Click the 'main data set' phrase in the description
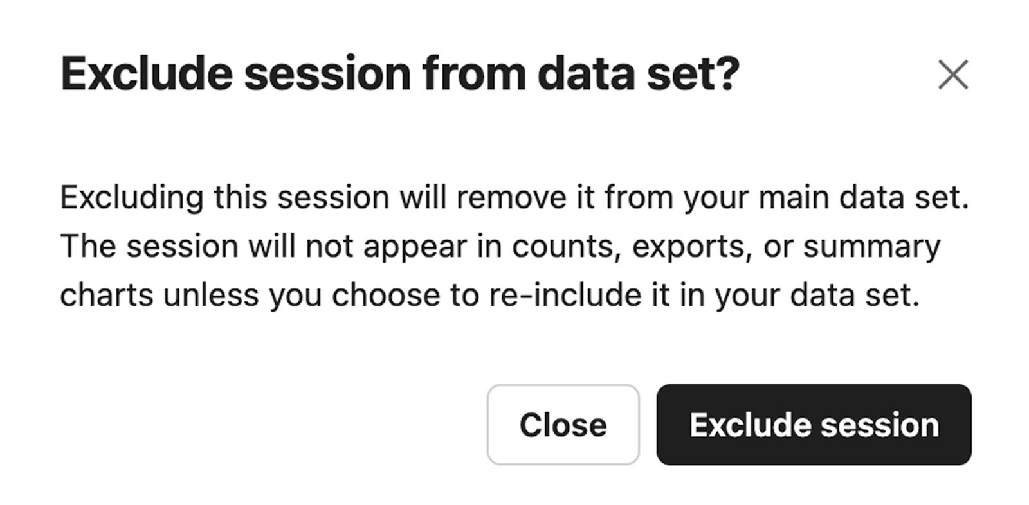This screenshot has width=1029, height=505. [x=863, y=197]
